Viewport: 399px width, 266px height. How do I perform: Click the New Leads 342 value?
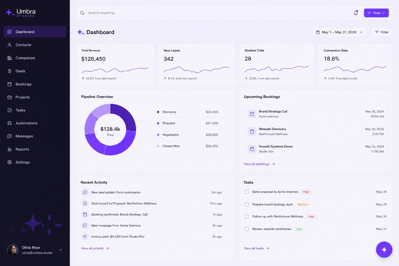coord(169,59)
